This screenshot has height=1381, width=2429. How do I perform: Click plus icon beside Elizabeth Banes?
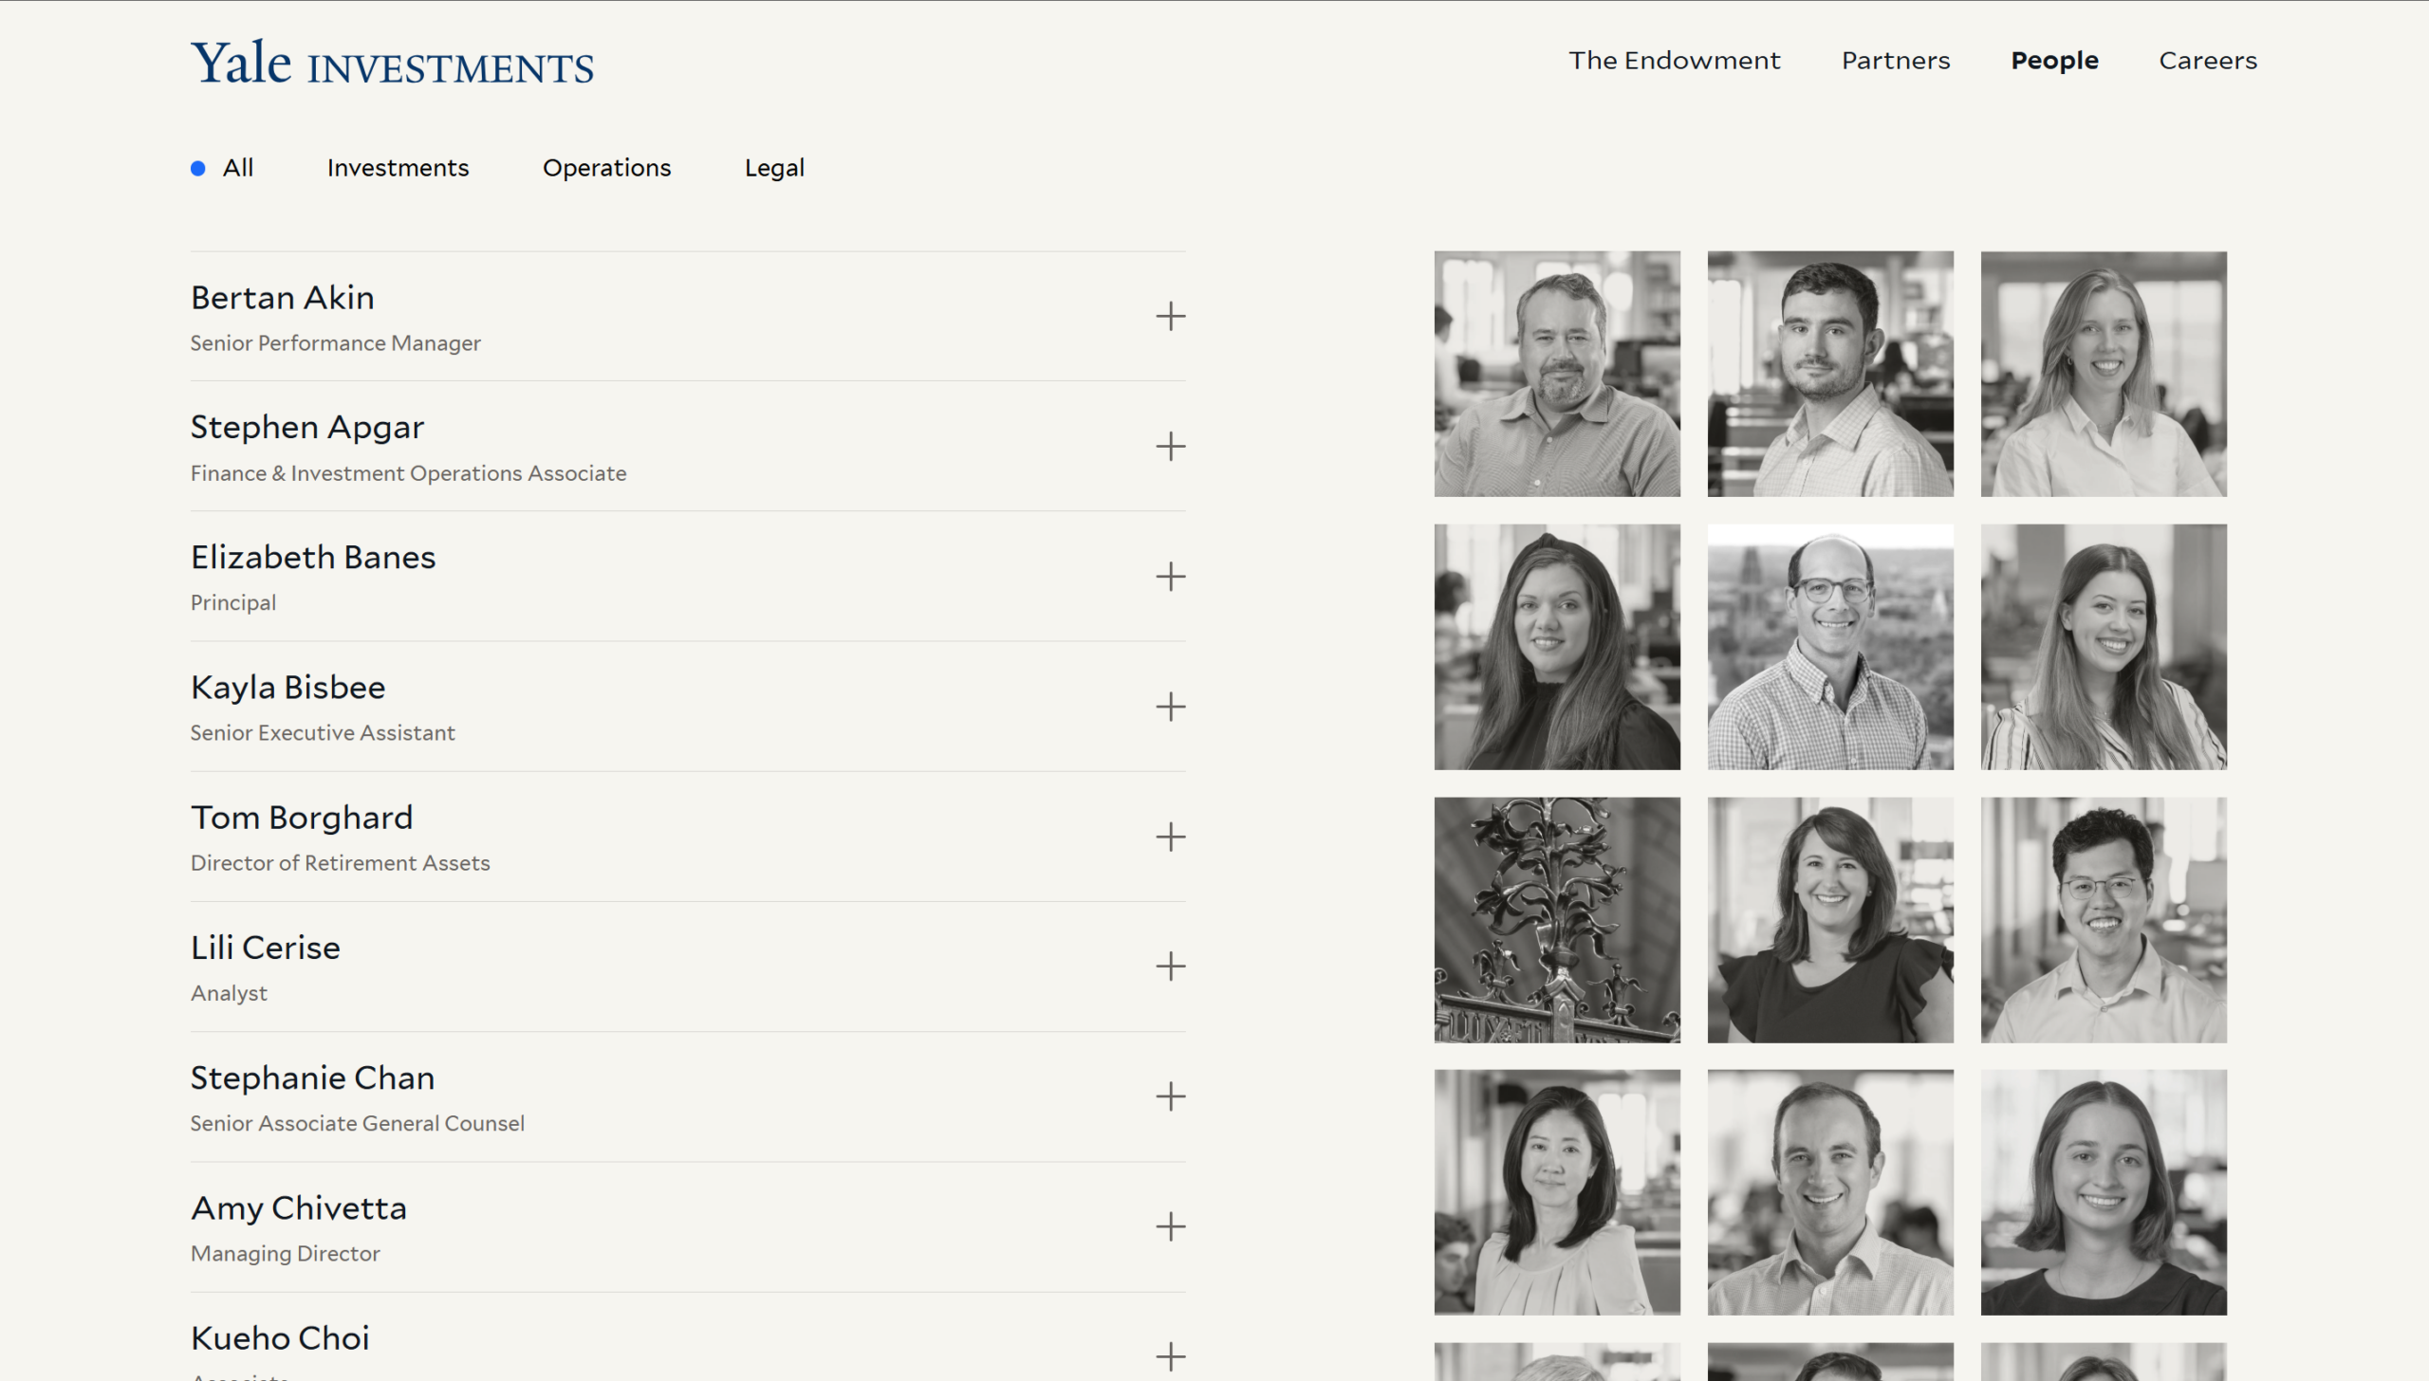coord(1170,577)
